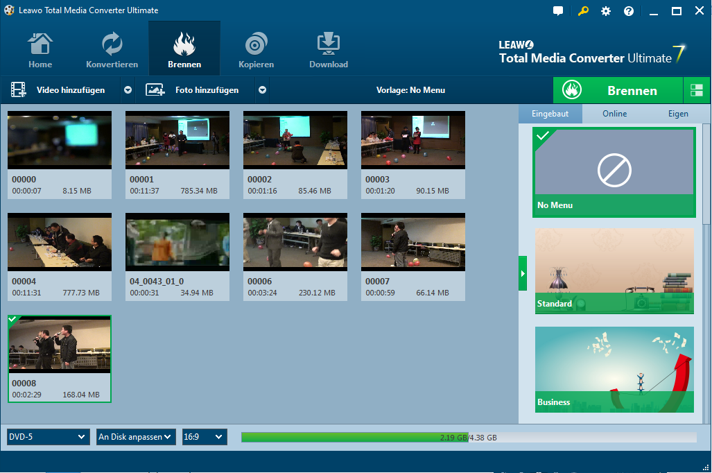
Task: Open the DVD-5 disc type dropdown
Action: click(48, 437)
